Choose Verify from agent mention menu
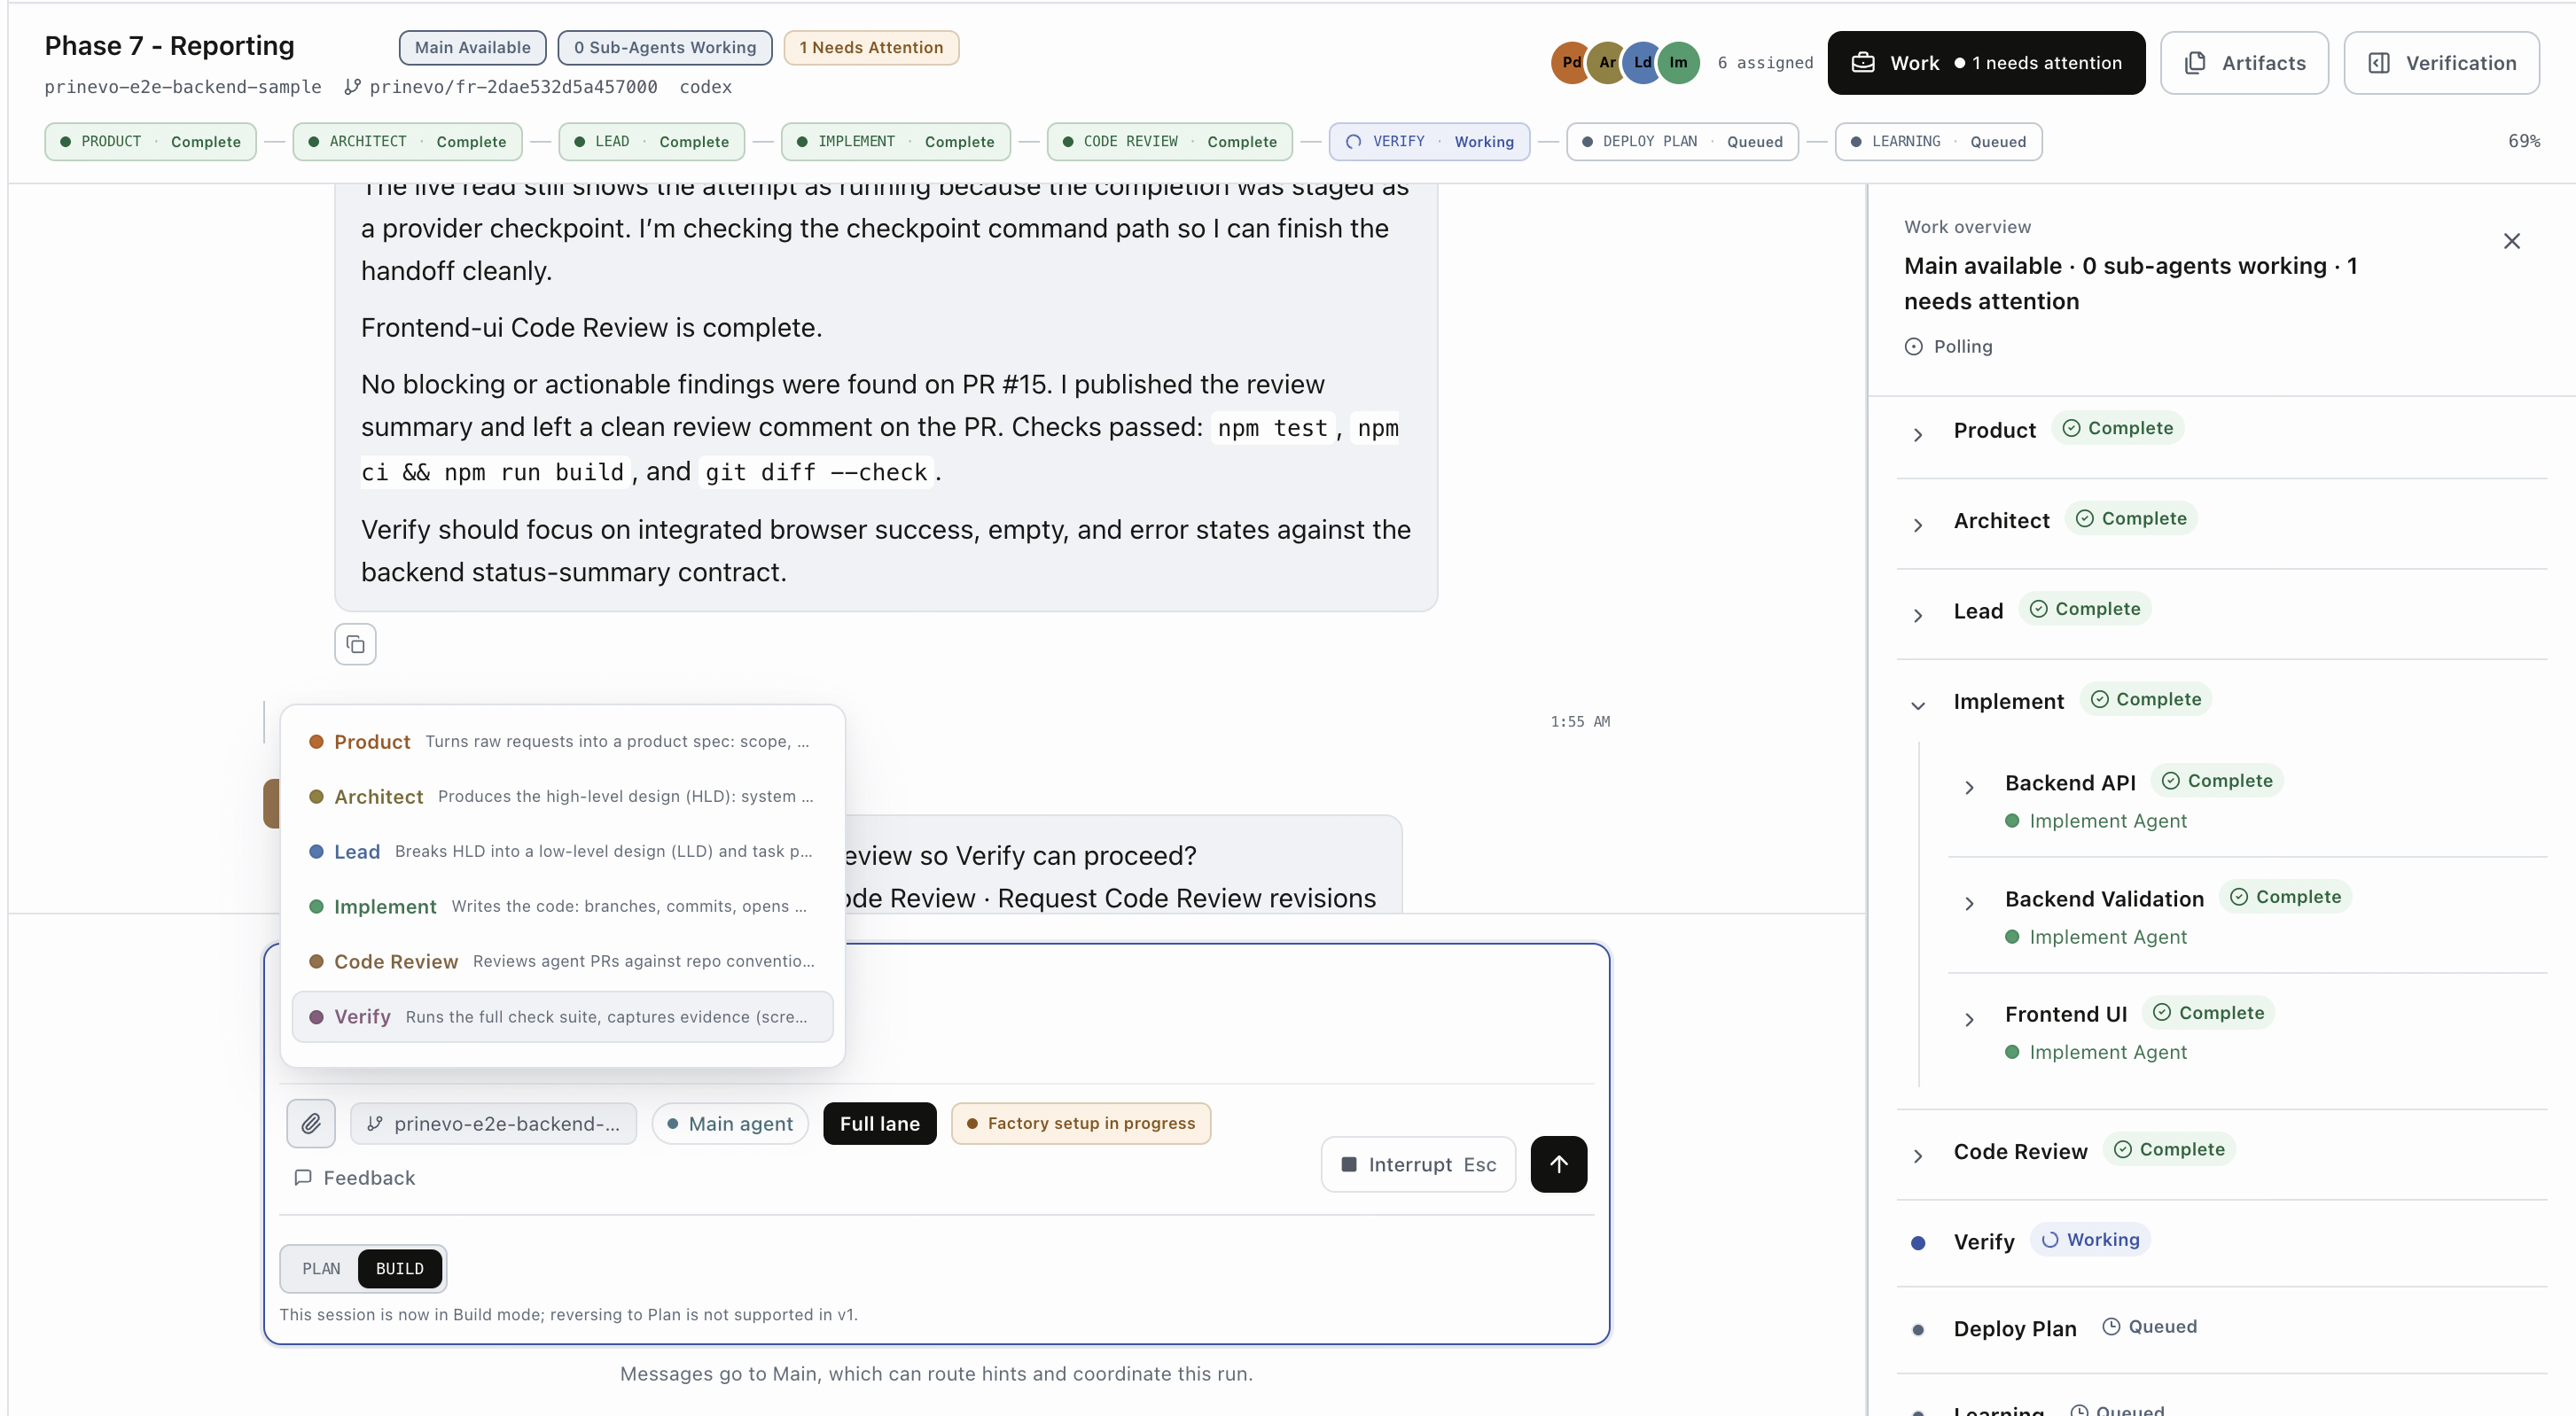This screenshot has width=2576, height=1416. (x=562, y=1016)
